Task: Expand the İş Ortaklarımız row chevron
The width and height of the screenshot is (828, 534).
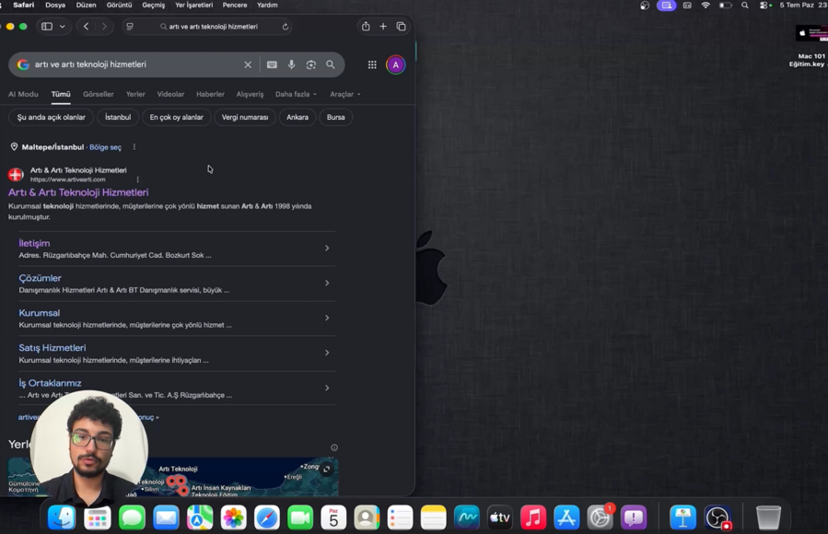Action: (327, 388)
